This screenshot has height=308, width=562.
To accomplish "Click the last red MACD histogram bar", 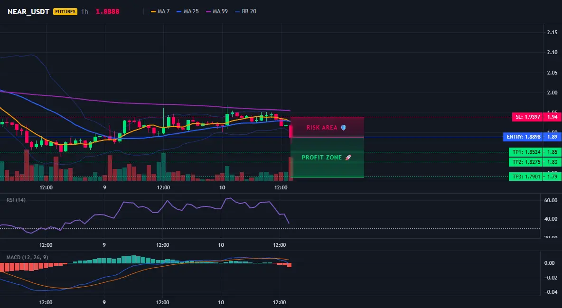I will pos(289,265).
